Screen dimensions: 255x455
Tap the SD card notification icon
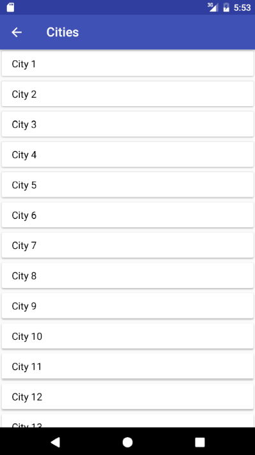tap(10, 7)
